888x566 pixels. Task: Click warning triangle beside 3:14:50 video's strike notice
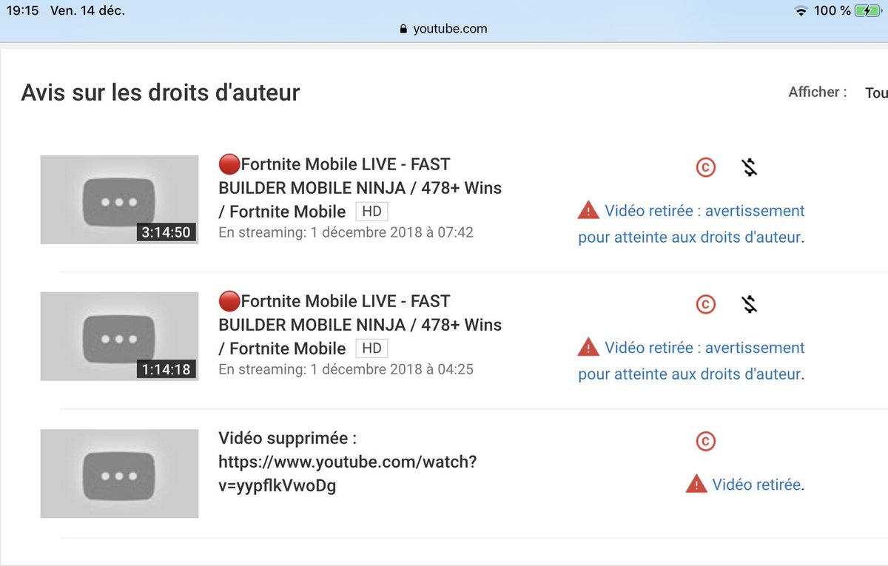point(588,211)
